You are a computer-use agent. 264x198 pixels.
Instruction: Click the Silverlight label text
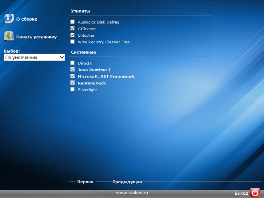coord(87,90)
